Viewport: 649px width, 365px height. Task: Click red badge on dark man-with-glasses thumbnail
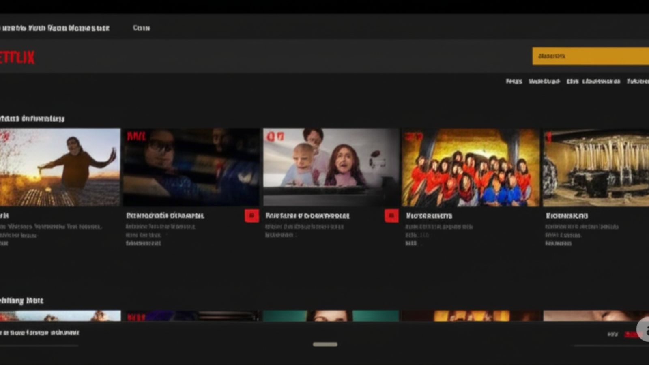[136, 136]
